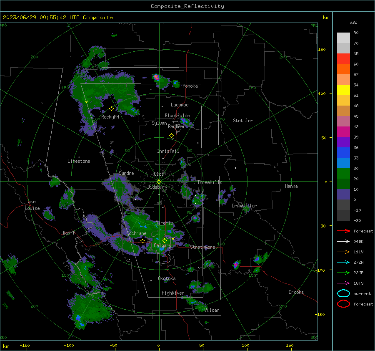This screenshot has width=375, height=351.
Task: Click the Vulcan label
Action: (x=212, y=310)
